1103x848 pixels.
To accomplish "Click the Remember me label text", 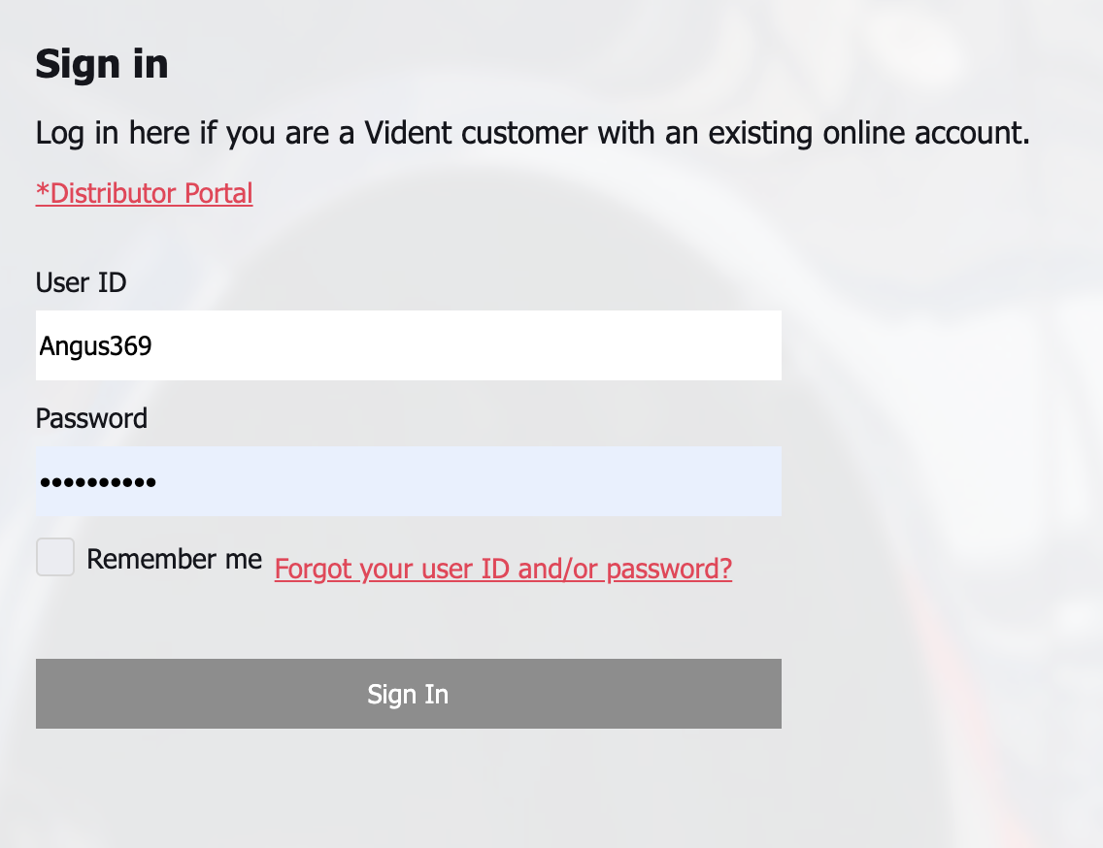I will (x=175, y=559).
